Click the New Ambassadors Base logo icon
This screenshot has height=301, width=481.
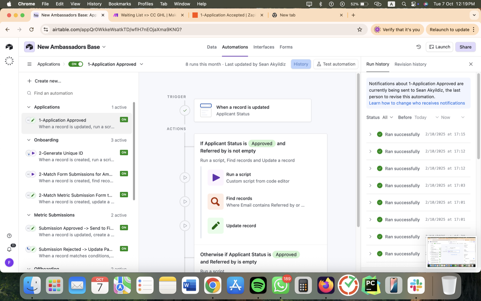(30, 47)
